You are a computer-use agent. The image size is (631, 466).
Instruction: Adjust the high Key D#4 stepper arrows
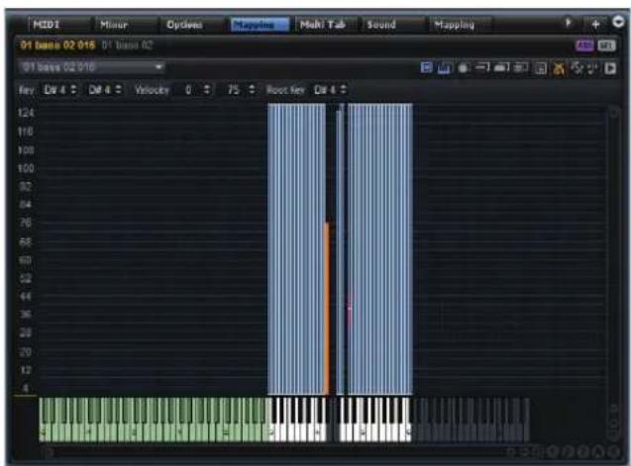click(118, 89)
